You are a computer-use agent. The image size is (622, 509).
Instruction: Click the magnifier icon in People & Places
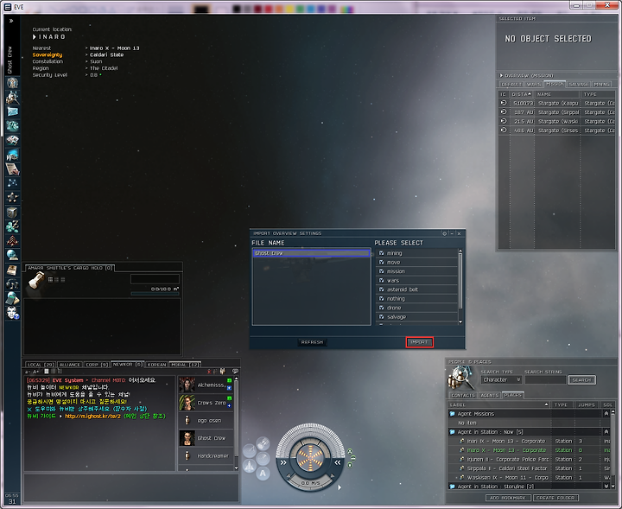pos(461,378)
